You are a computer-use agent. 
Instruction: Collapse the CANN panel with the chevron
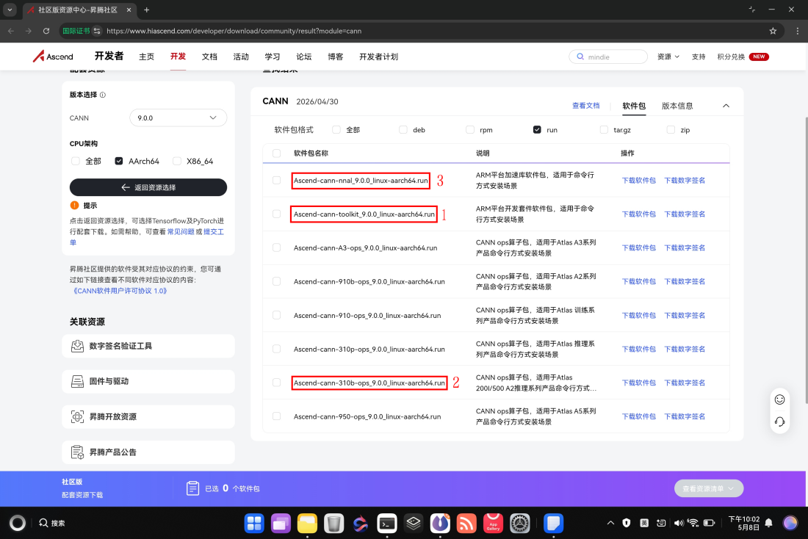pyautogui.click(x=726, y=106)
